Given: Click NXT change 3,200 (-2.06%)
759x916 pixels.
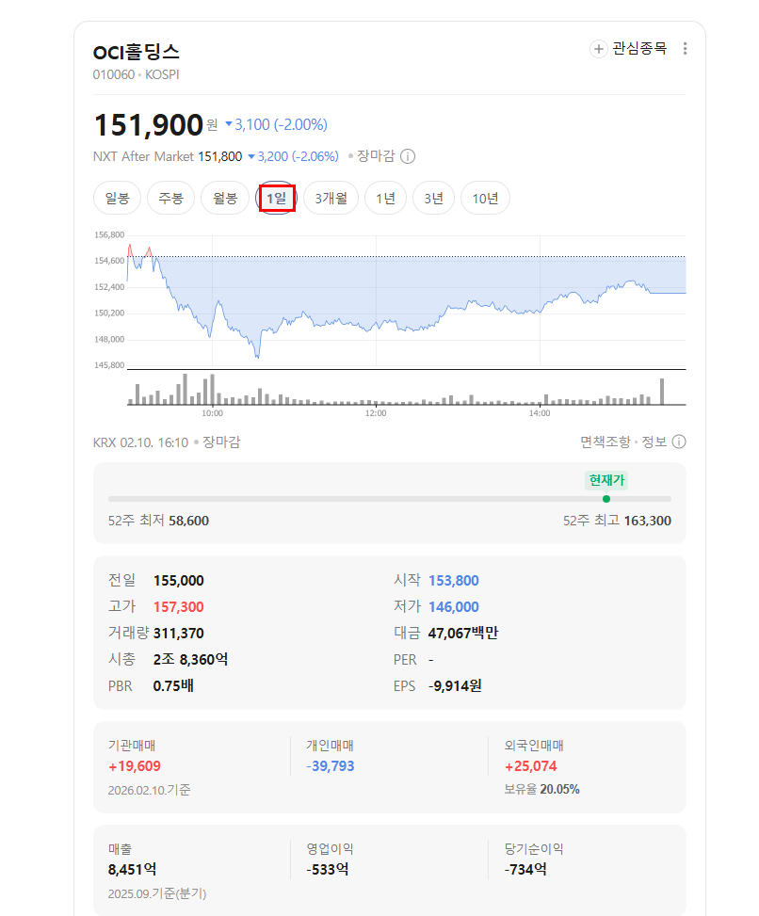Looking at the screenshot, I should tap(293, 156).
